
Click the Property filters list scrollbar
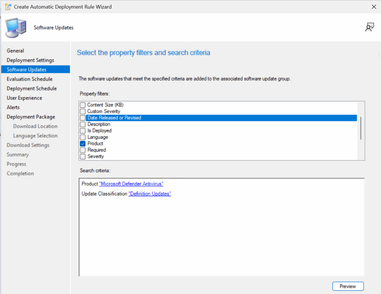pyautogui.click(x=361, y=128)
